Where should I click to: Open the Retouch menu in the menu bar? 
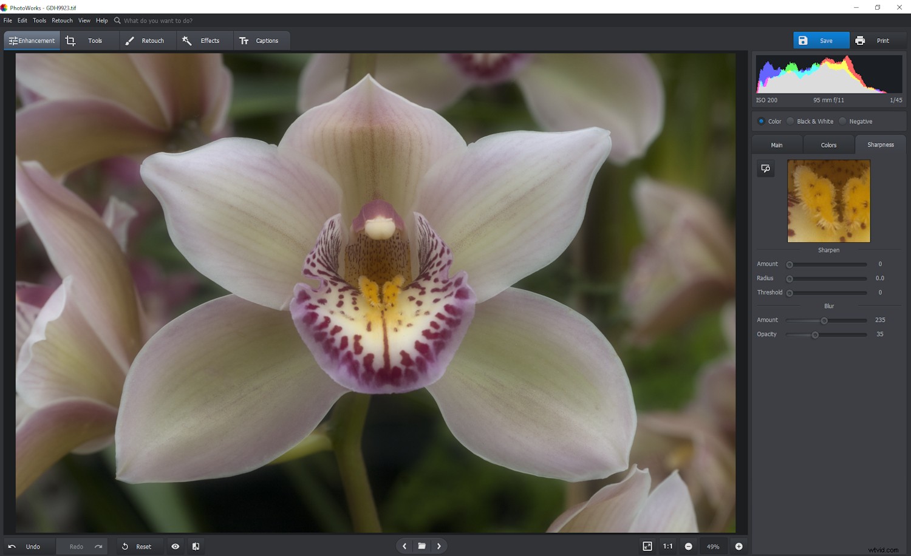pyautogui.click(x=62, y=20)
